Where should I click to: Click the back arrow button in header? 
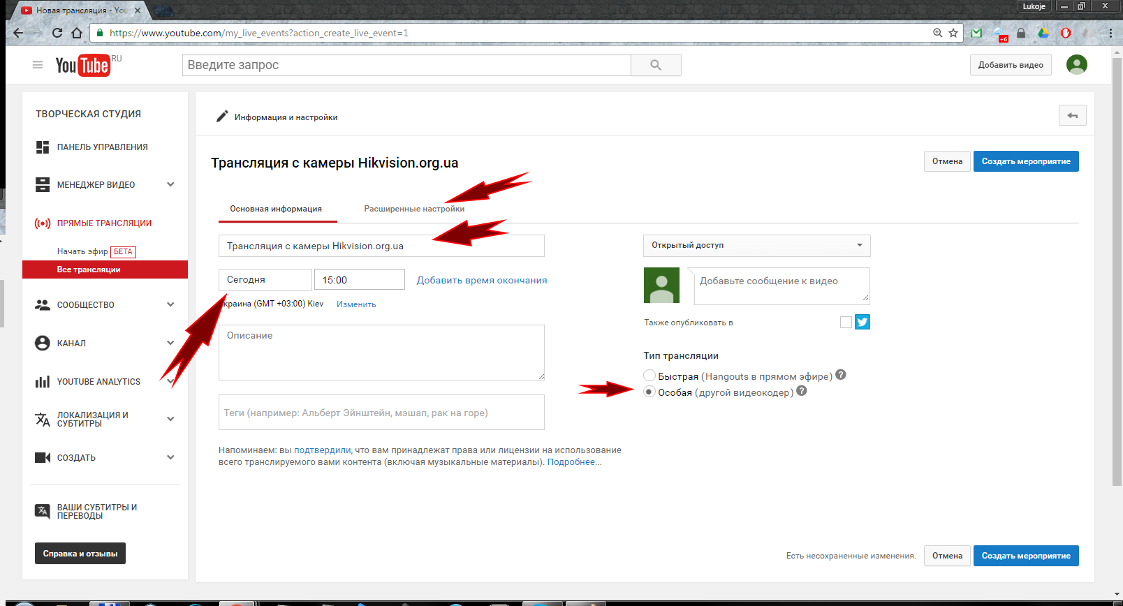pyautogui.click(x=1072, y=116)
